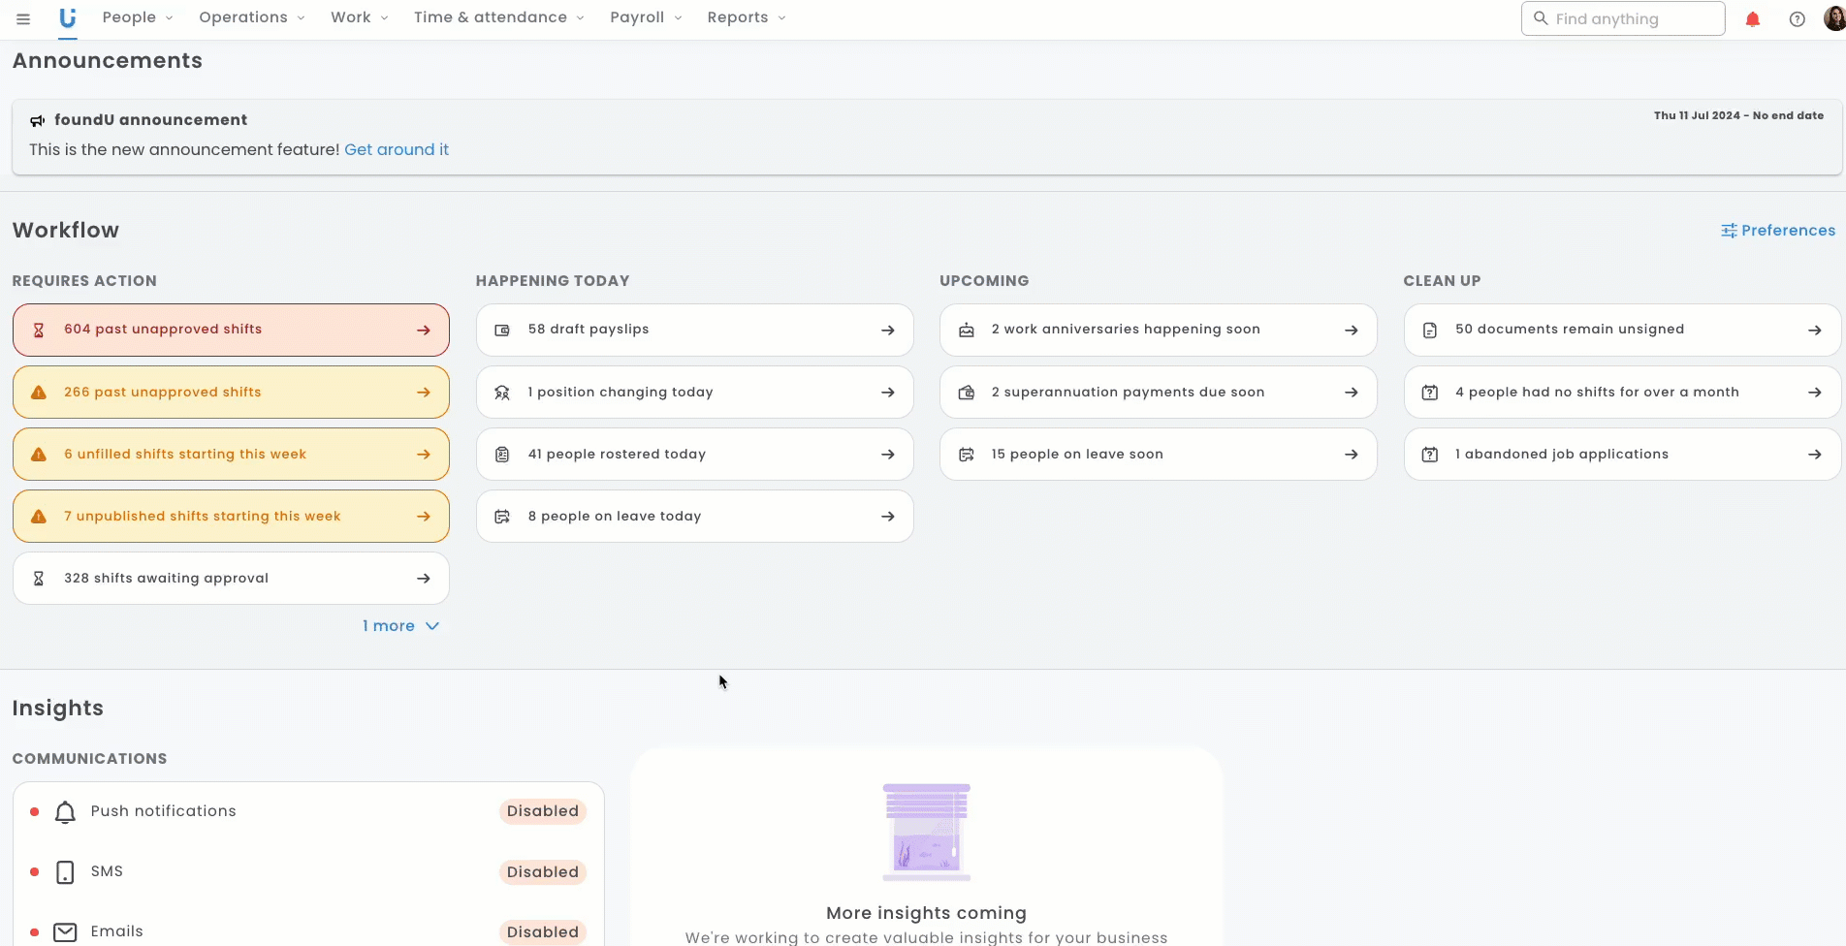The width and height of the screenshot is (1846, 946).
Task: Open the Payroll menu
Action: 646,18
